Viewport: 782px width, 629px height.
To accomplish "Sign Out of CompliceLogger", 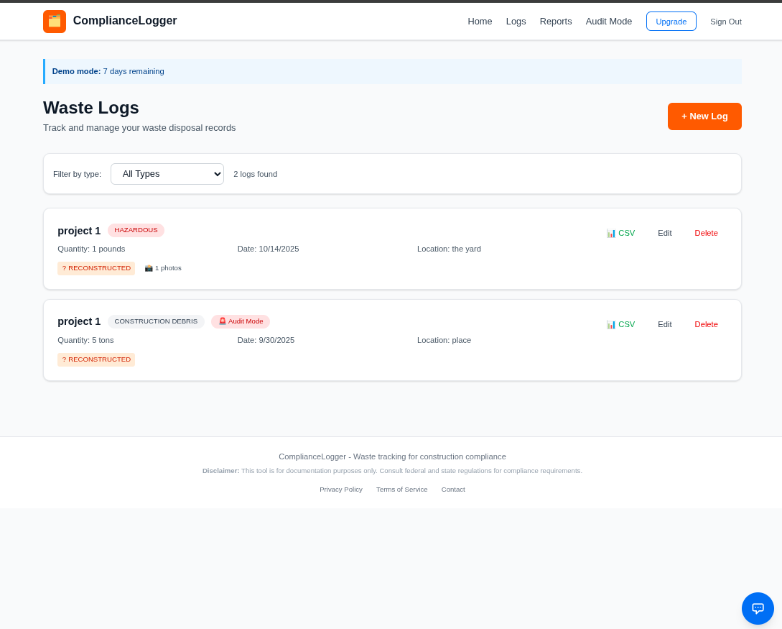I will [x=725, y=22].
